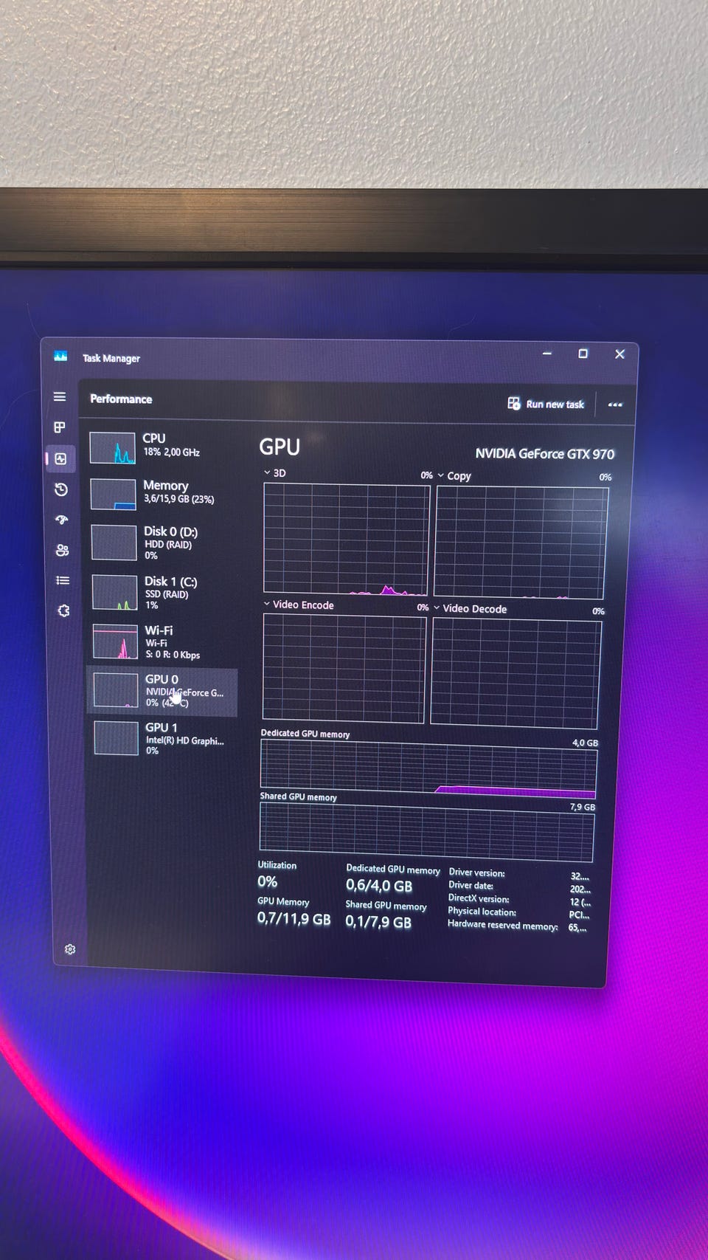The image size is (708, 1260).
Task: Click Run new task button
Action: click(546, 404)
